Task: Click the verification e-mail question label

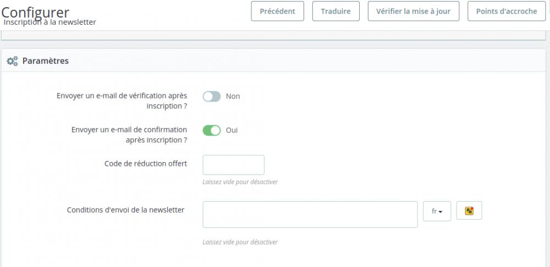Action: click(122, 101)
